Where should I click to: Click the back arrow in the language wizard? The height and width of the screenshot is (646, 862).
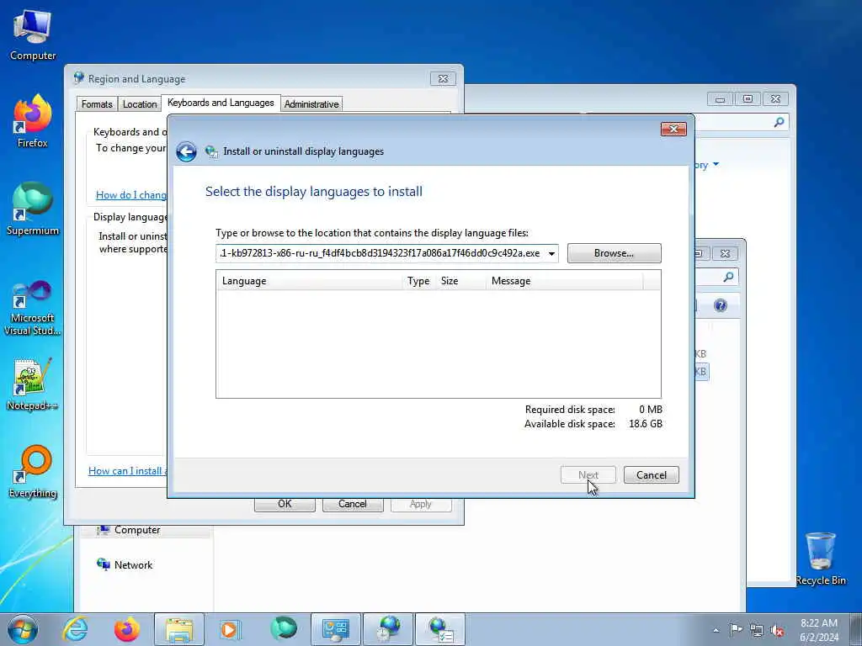coord(186,151)
